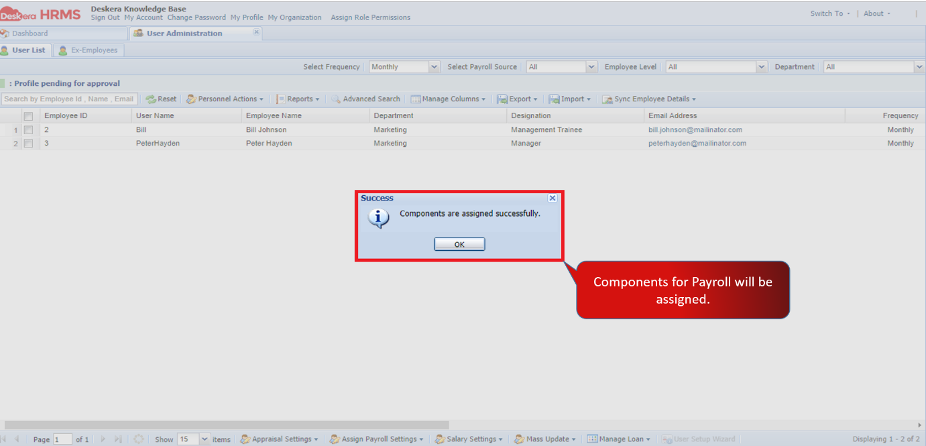This screenshot has height=446, width=926.
Task: Click the Sign Out link
Action: pyautogui.click(x=105, y=17)
